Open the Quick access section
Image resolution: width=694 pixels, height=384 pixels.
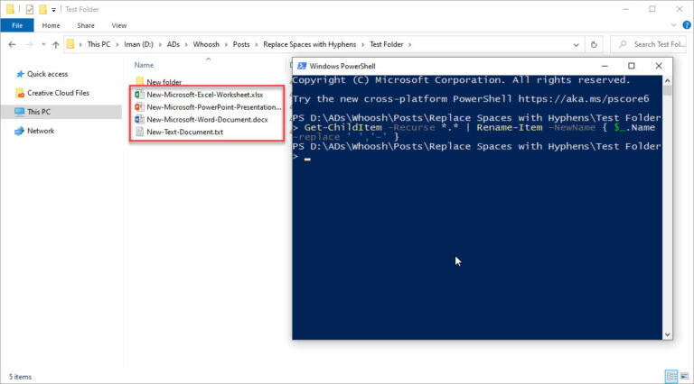pyautogui.click(x=45, y=74)
